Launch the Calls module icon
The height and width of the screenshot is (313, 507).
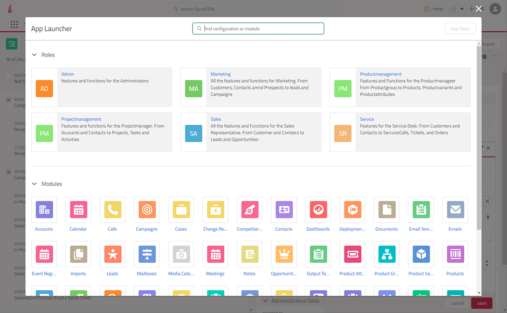tap(112, 210)
